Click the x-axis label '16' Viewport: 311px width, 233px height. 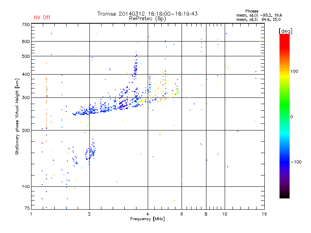(x=264, y=214)
